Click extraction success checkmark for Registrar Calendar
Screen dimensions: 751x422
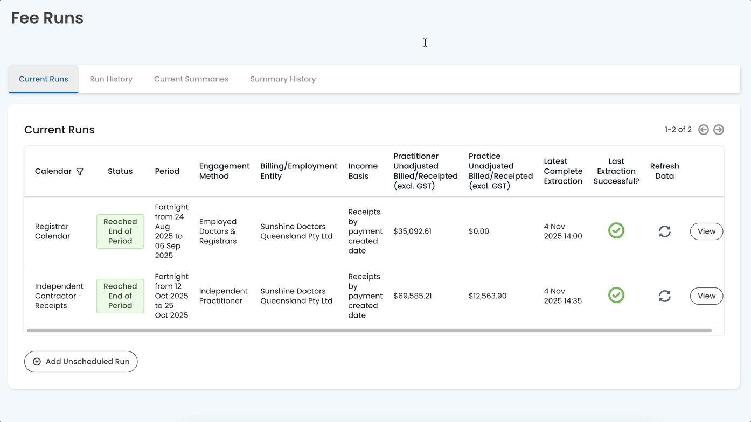click(x=616, y=231)
